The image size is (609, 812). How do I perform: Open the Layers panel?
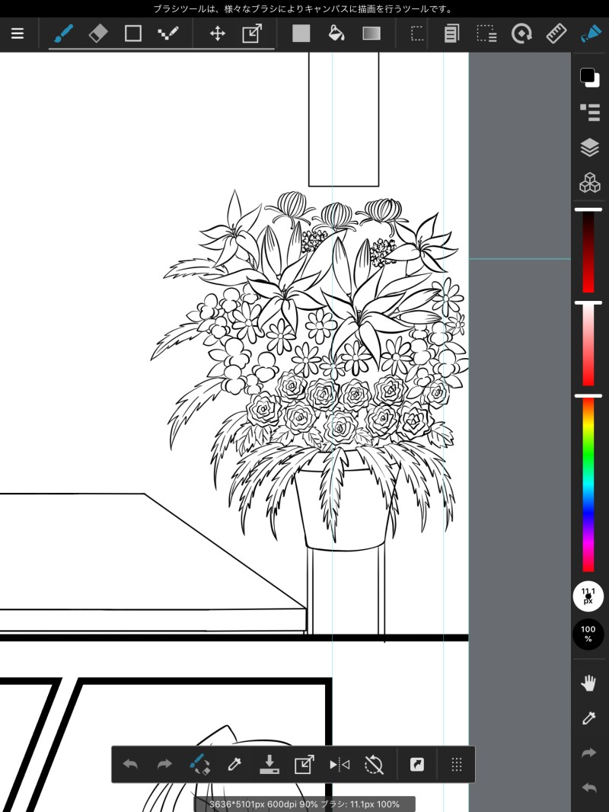pos(589,148)
